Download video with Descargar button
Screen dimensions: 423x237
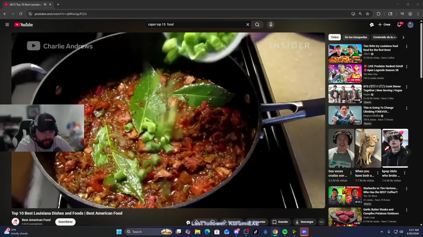[304, 222]
